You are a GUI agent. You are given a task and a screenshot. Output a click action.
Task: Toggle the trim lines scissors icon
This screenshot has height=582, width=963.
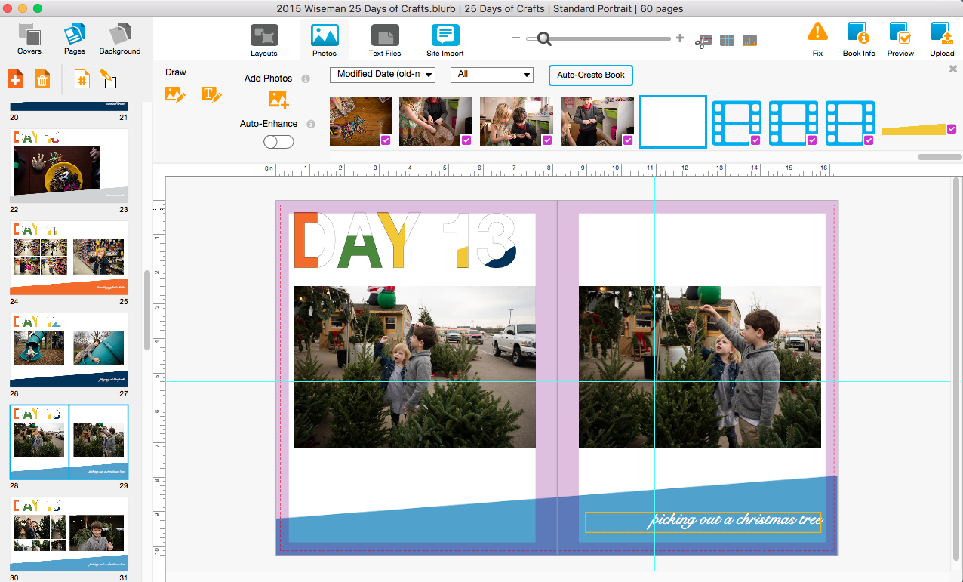click(703, 41)
